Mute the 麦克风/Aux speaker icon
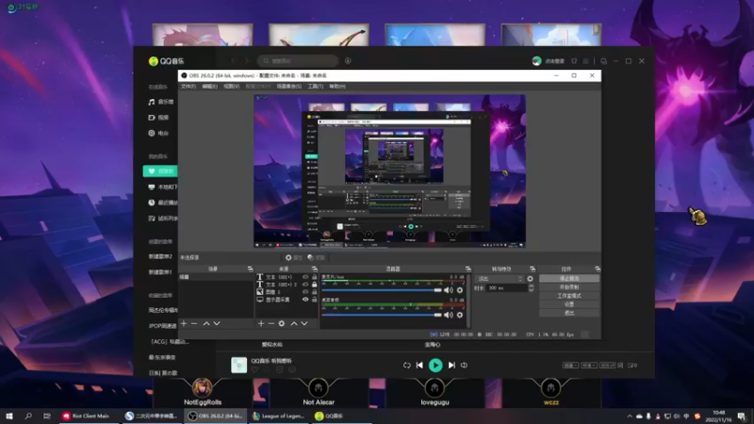The width and height of the screenshot is (754, 424). coord(449,290)
